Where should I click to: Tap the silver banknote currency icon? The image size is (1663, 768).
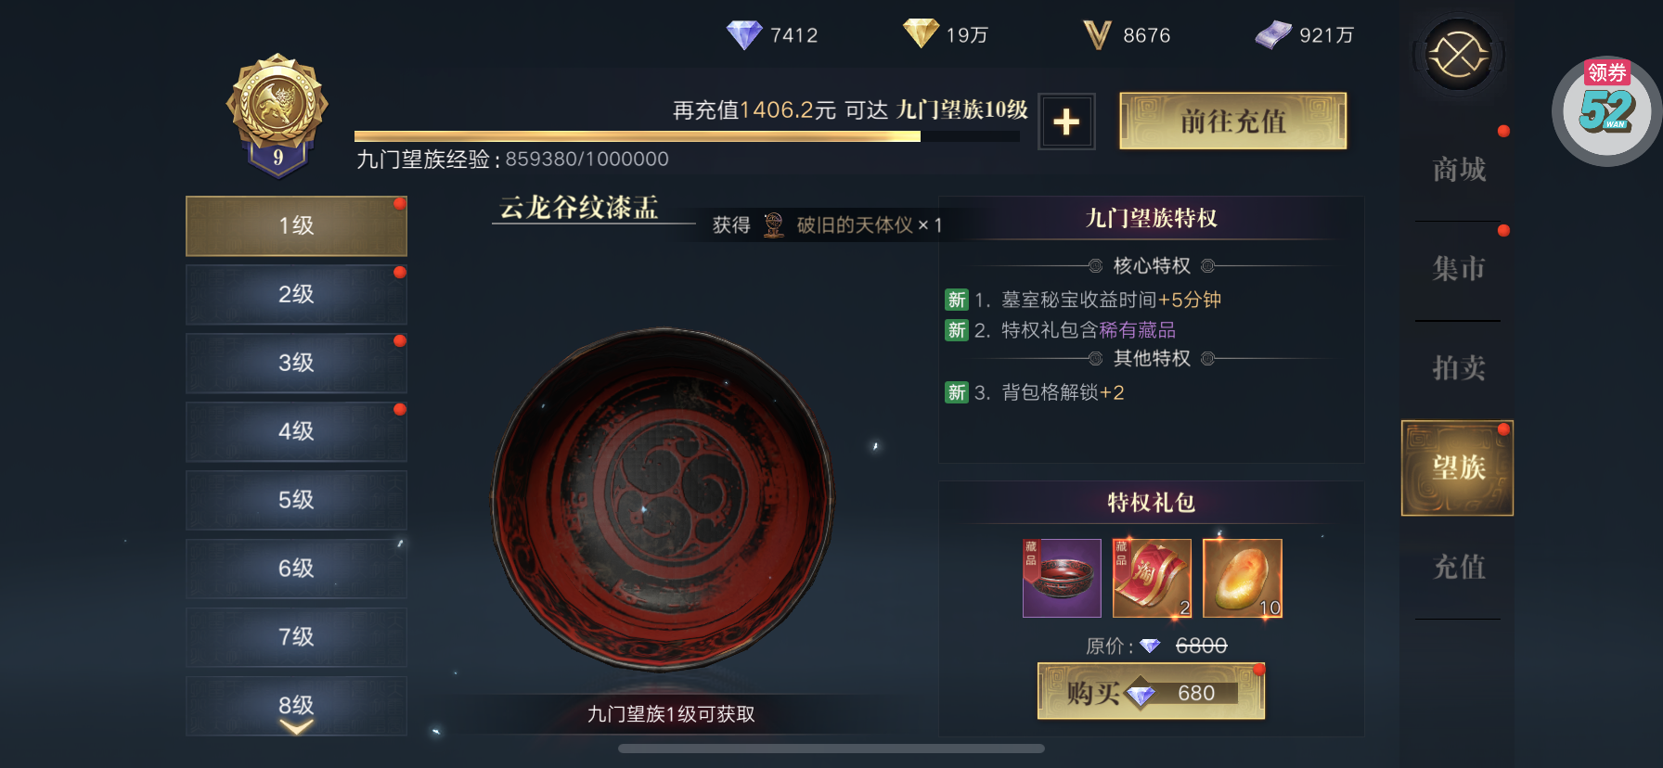coord(1273,34)
